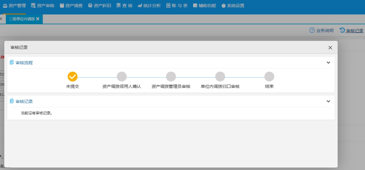Click the 资产清查 database icon
365x170 pixels.
(x=62, y=6)
